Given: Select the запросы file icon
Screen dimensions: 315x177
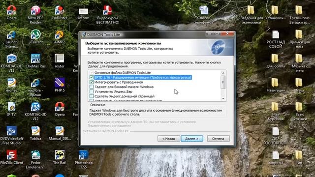Looking at the screenshot, I should pyautogui.click(x=276, y=158).
